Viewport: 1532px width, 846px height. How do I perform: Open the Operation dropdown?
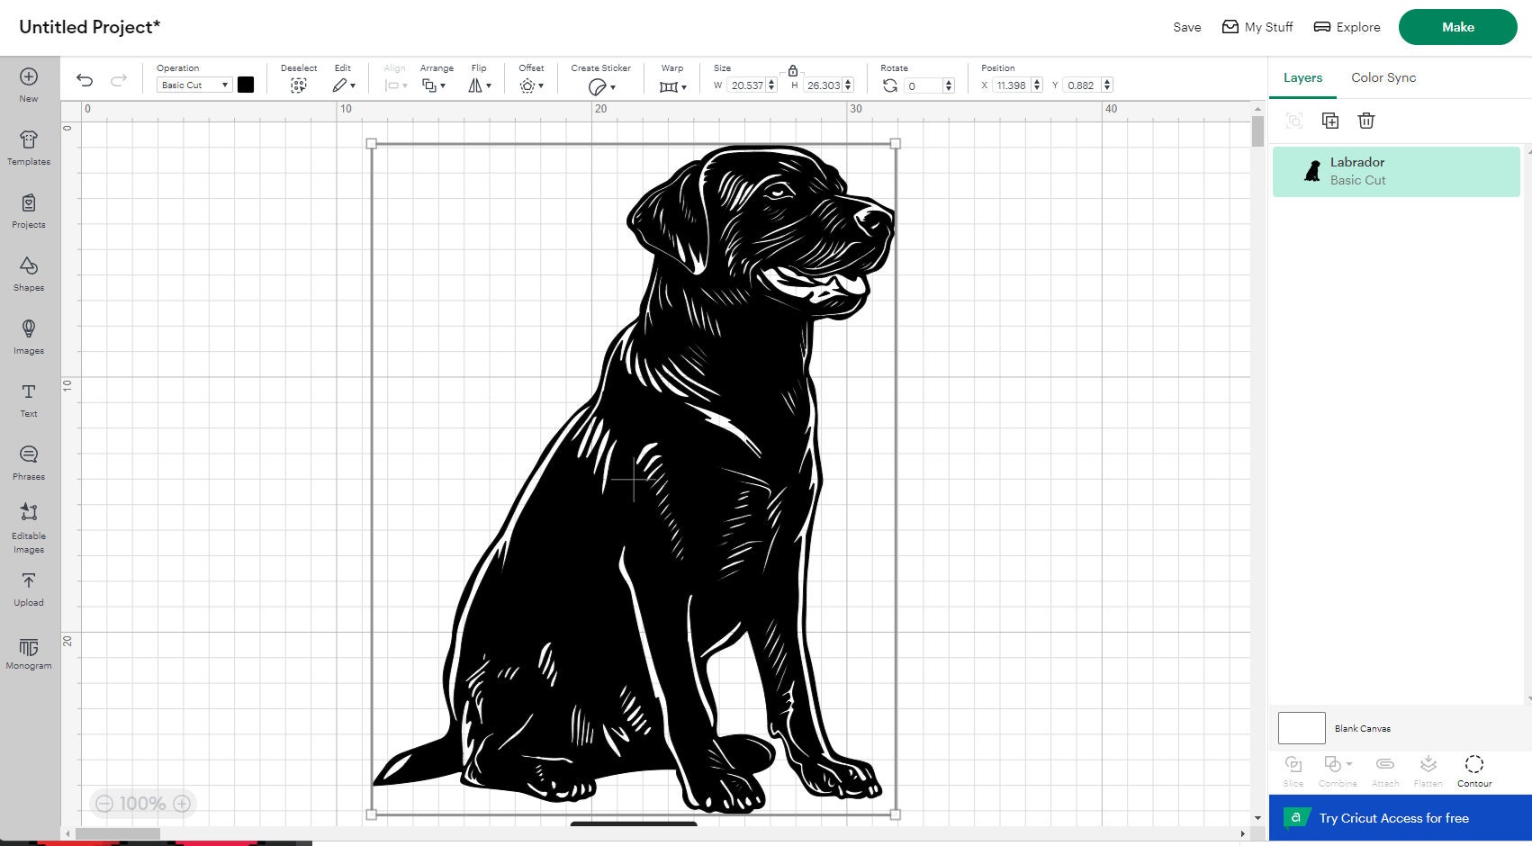(x=193, y=85)
